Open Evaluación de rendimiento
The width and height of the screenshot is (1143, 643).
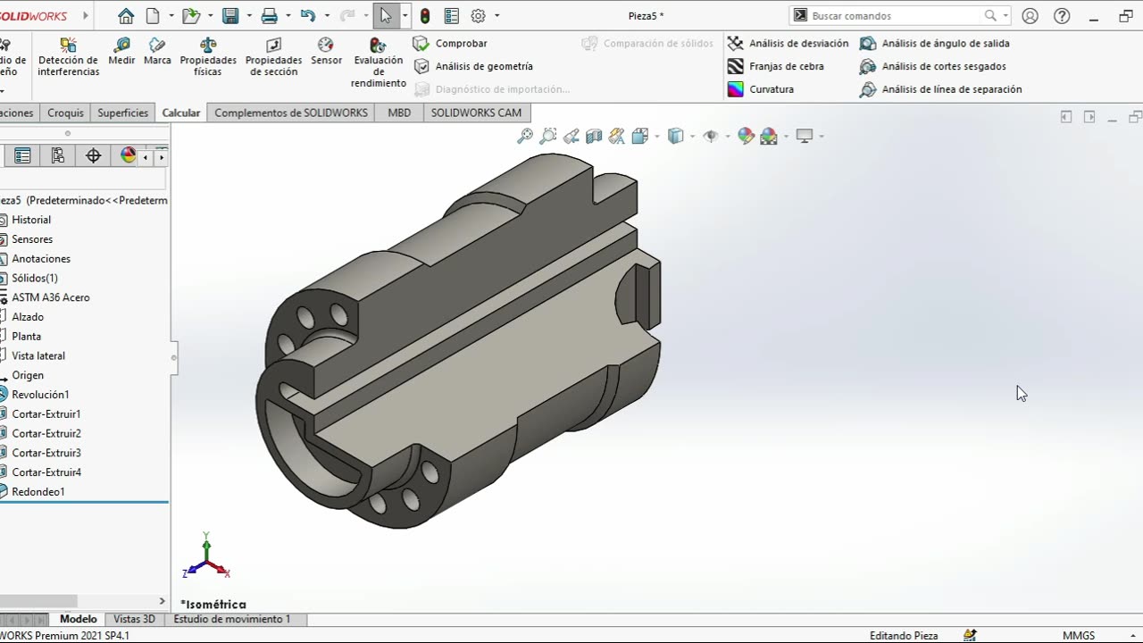(x=379, y=62)
